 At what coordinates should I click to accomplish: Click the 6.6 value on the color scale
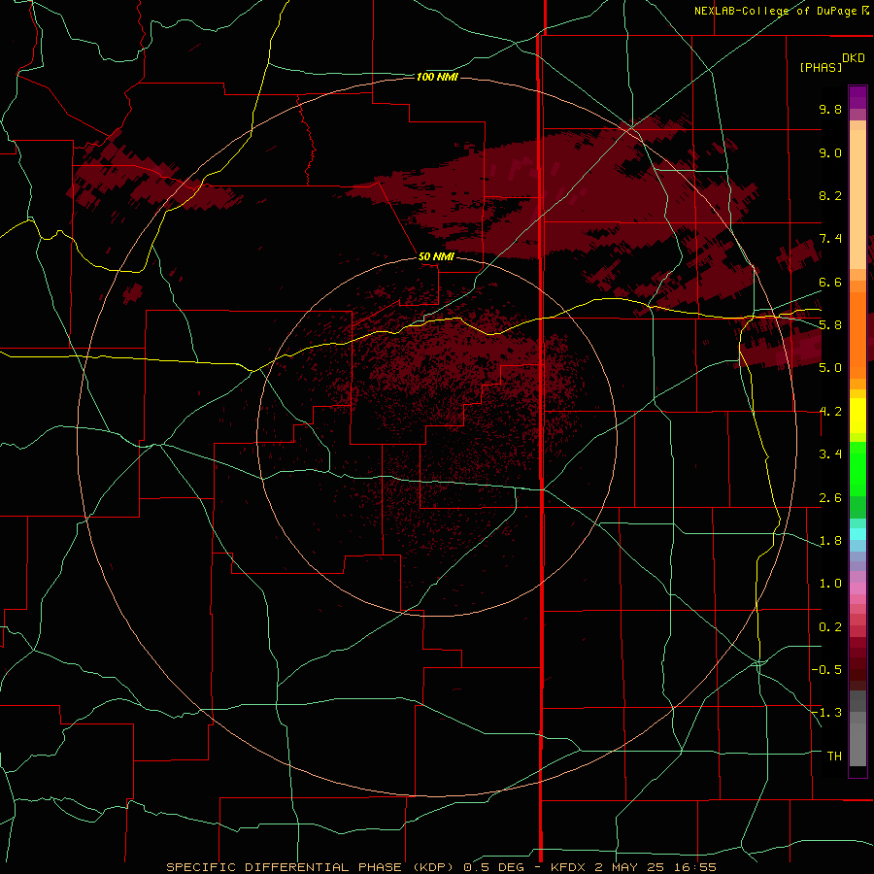coord(830,282)
